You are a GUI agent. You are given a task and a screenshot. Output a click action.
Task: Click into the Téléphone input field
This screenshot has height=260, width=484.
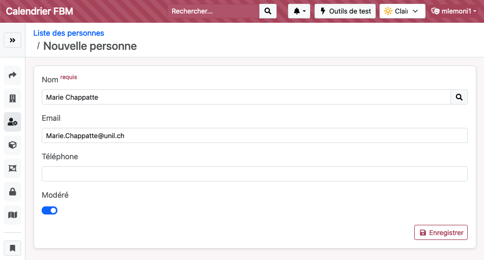coord(254,174)
